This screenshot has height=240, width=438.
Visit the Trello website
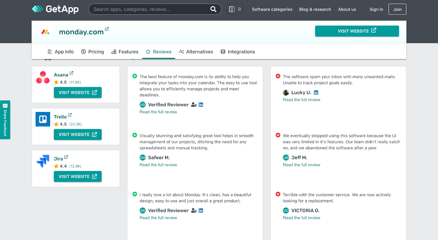point(78,134)
